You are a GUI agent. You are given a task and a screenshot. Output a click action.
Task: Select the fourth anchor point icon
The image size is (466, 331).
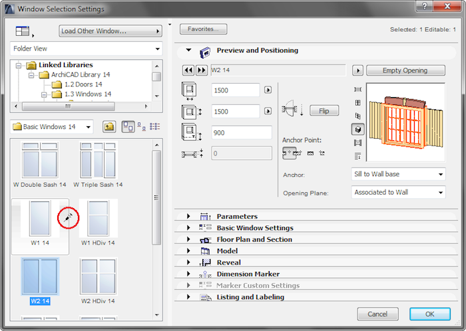coord(322,153)
